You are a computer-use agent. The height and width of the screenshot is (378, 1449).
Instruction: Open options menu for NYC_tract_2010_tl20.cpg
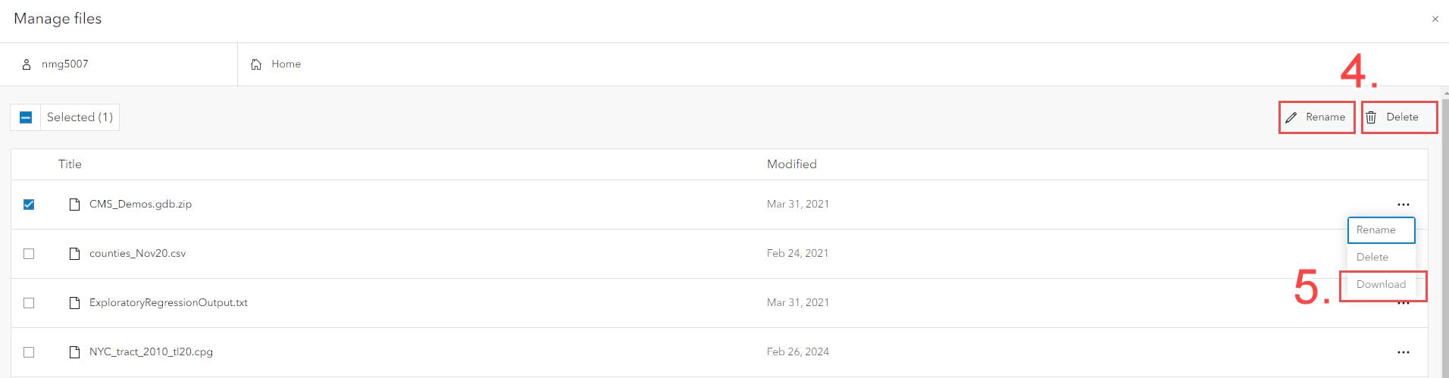pyautogui.click(x=1403, y=352)
